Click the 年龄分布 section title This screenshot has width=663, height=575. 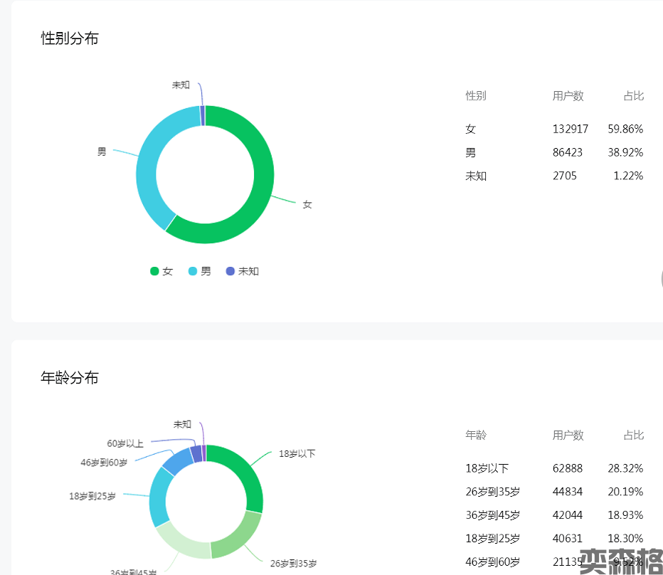[70, 378]
